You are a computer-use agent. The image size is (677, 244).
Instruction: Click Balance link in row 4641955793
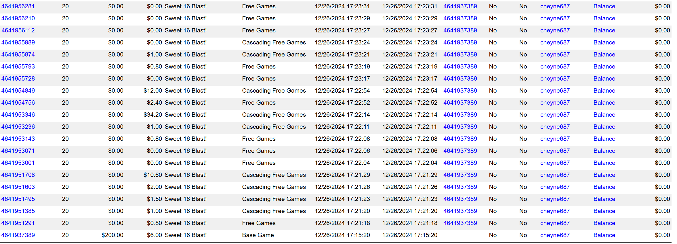[x=604, y=67]
